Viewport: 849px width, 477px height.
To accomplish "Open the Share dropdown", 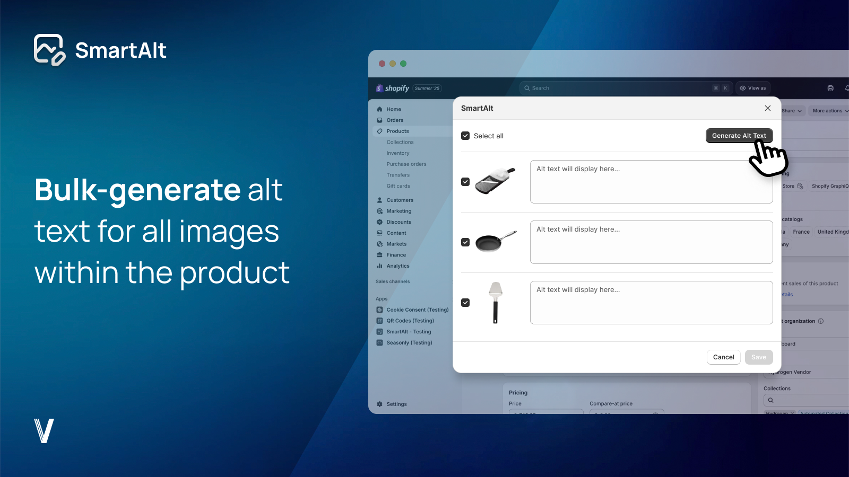I will (792, 111).
